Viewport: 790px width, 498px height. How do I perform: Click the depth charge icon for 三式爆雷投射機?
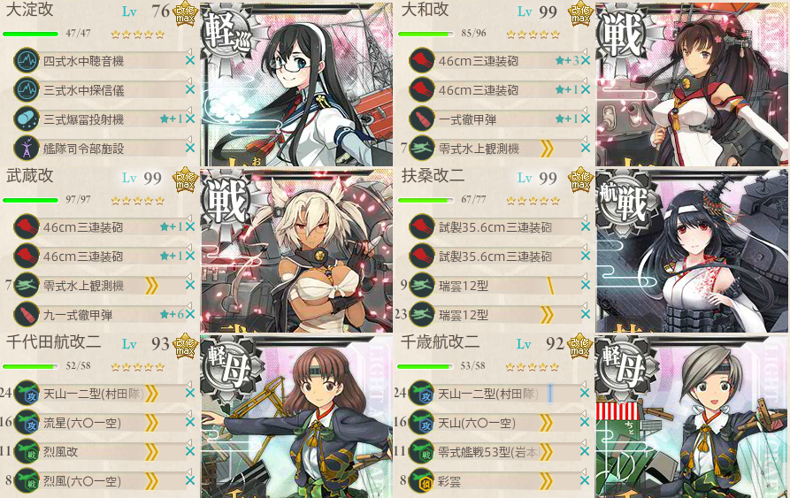(27, 119)
